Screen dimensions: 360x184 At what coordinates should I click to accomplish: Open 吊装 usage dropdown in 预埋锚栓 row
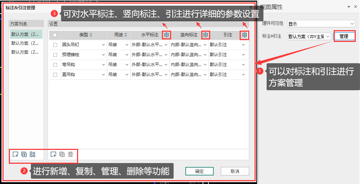[x=127, y=55]
